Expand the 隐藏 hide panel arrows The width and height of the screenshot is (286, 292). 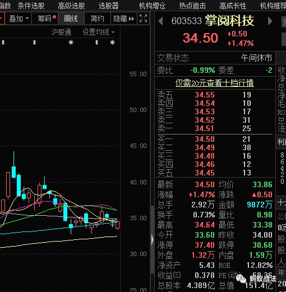click(124, 18)
